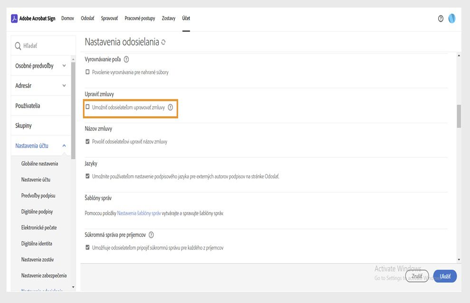The width and height of the screenshot is (470, 303).
Task: Click help icon next to Vyrovnávanie poľa
Action: [x=126, y=59]
